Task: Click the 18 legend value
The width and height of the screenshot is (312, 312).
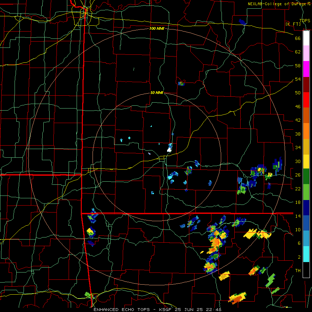Action: tap(298, 202)
